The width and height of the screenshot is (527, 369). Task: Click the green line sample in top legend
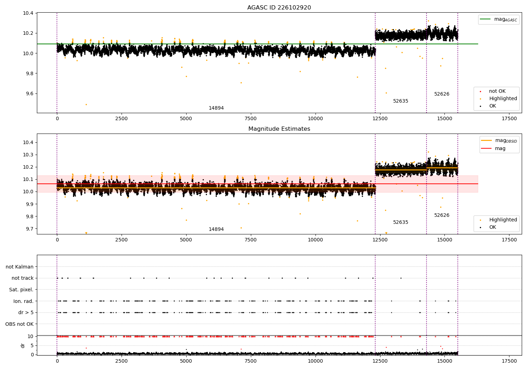tap(485, 19)
